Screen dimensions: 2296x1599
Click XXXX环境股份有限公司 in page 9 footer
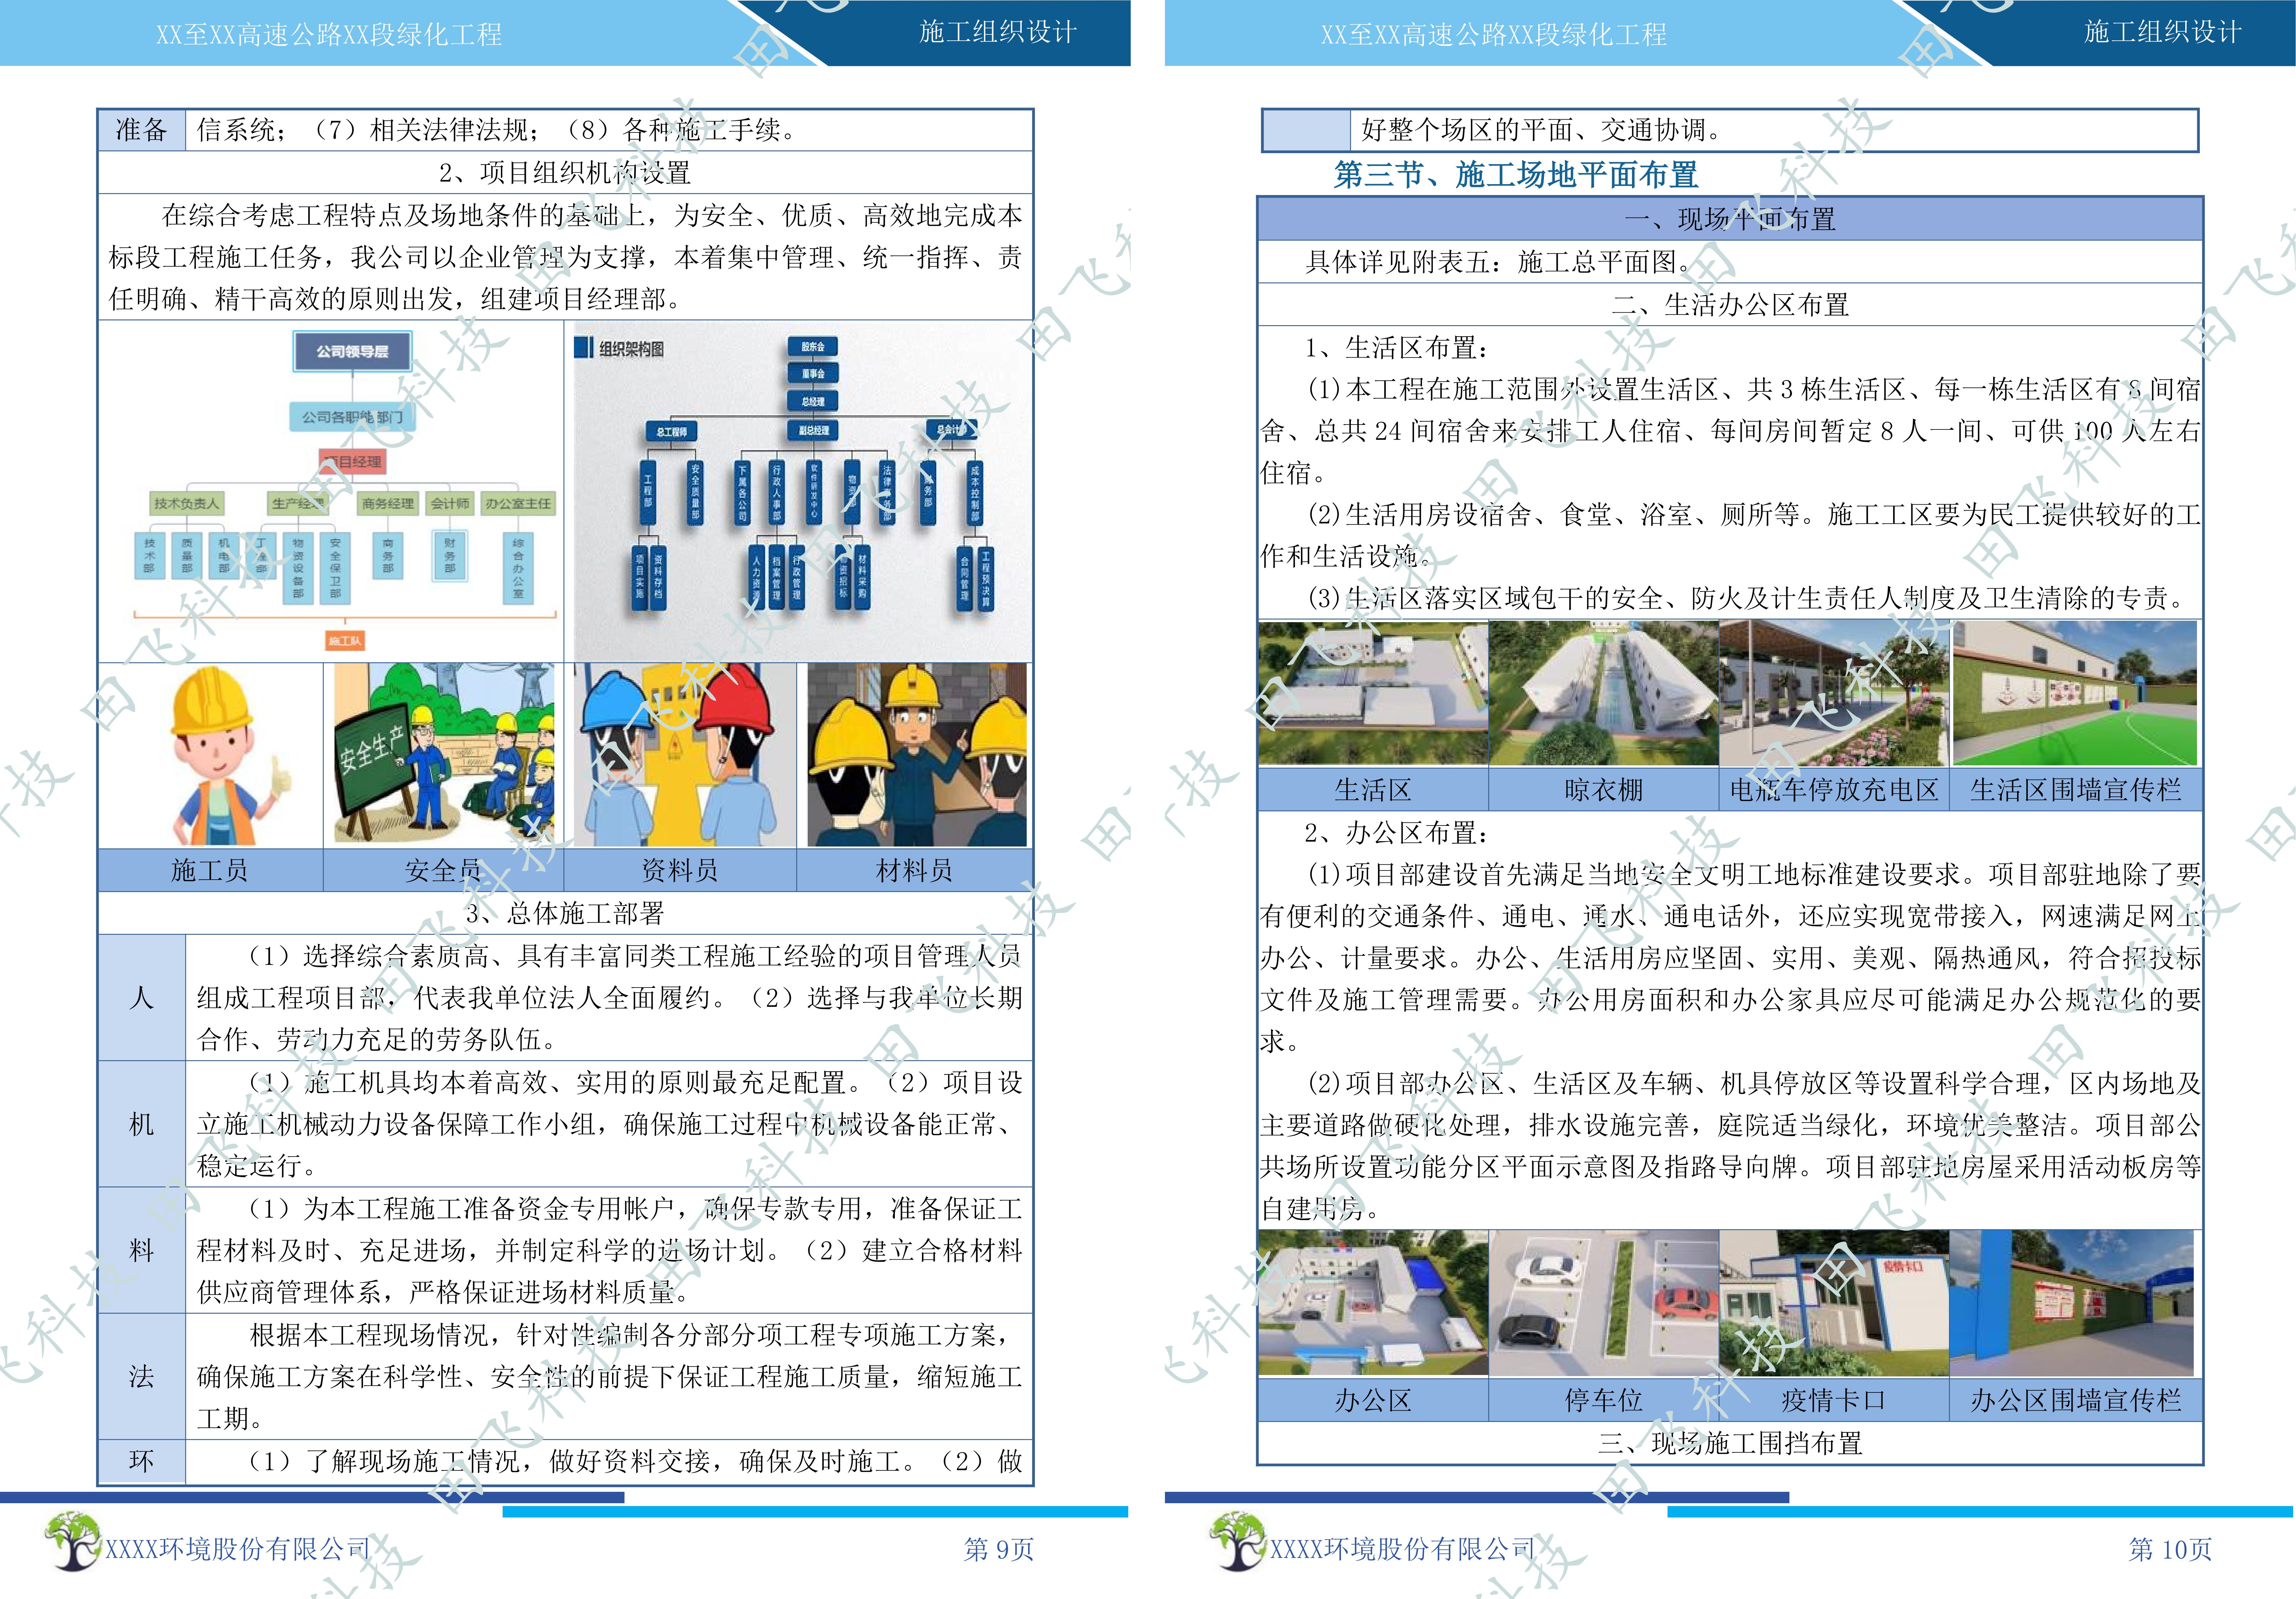[x=238, y=1549]
